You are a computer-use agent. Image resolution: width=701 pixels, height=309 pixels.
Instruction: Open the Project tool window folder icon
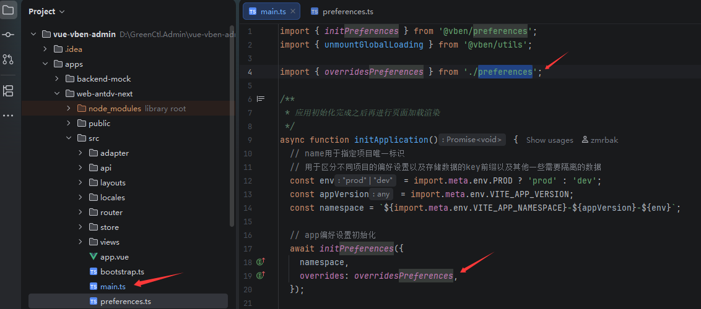click(8, 11)
